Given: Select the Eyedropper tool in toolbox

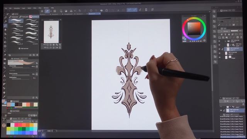Looking at the screenshot, I should [x=4, y=97].
